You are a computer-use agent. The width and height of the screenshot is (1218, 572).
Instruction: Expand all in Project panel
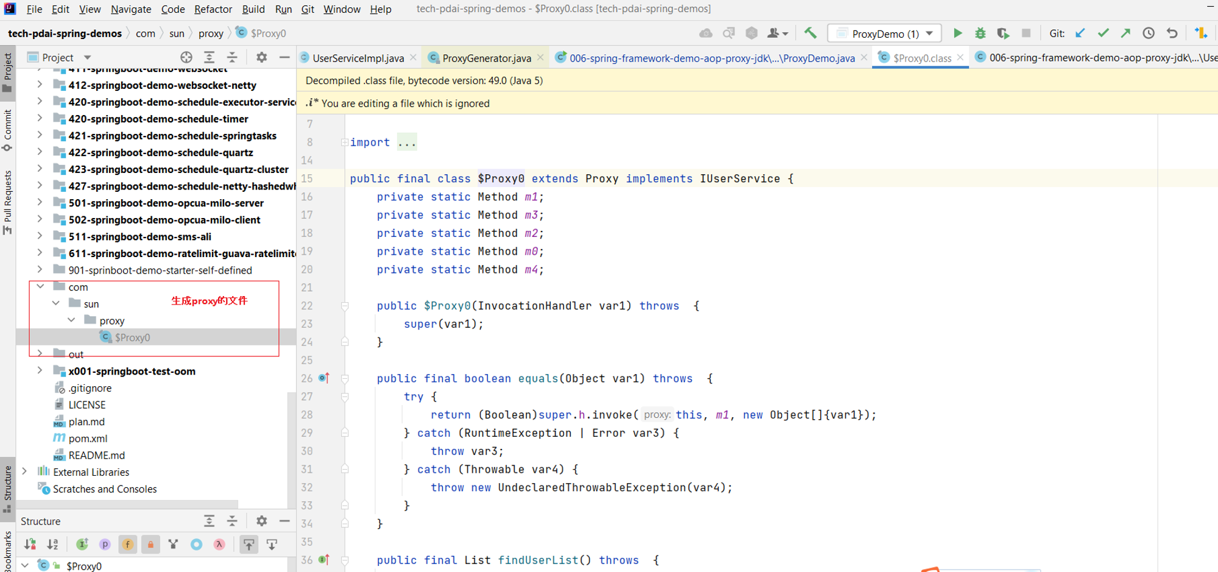(x=209, y=57)
